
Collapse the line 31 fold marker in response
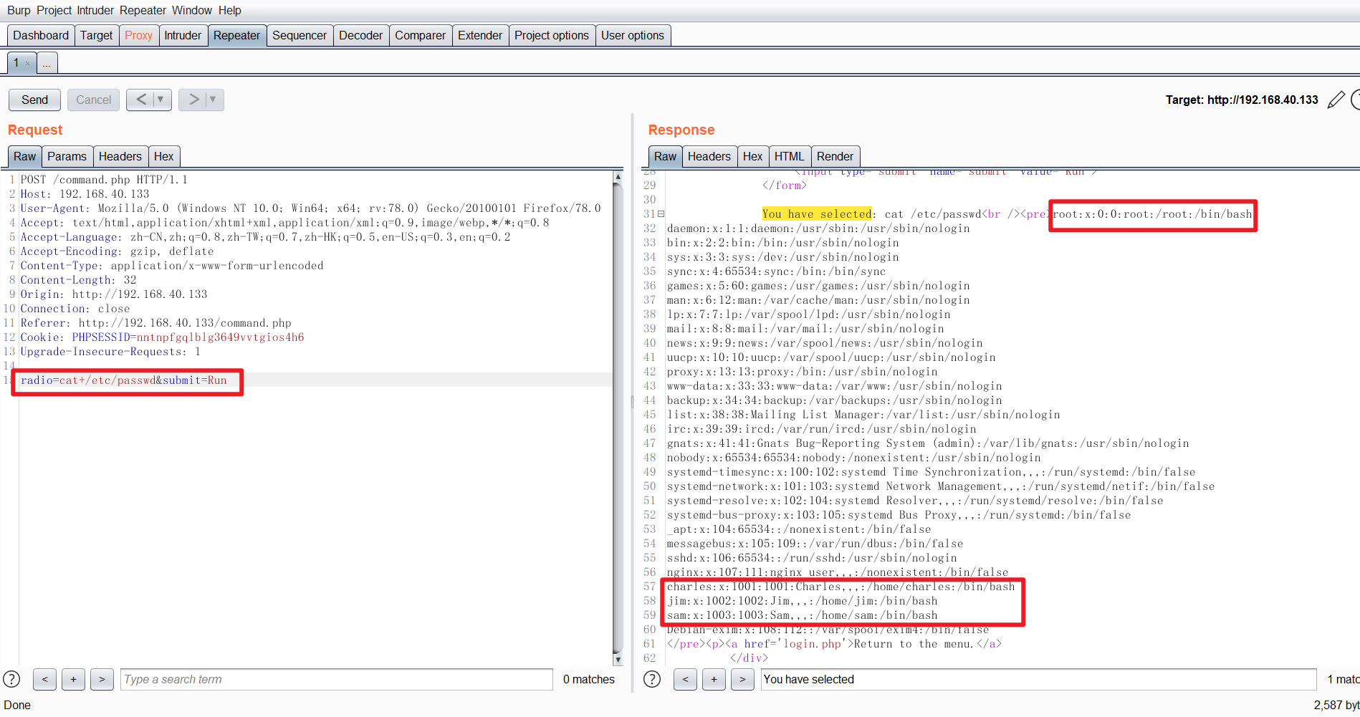[x=661, y=214]
